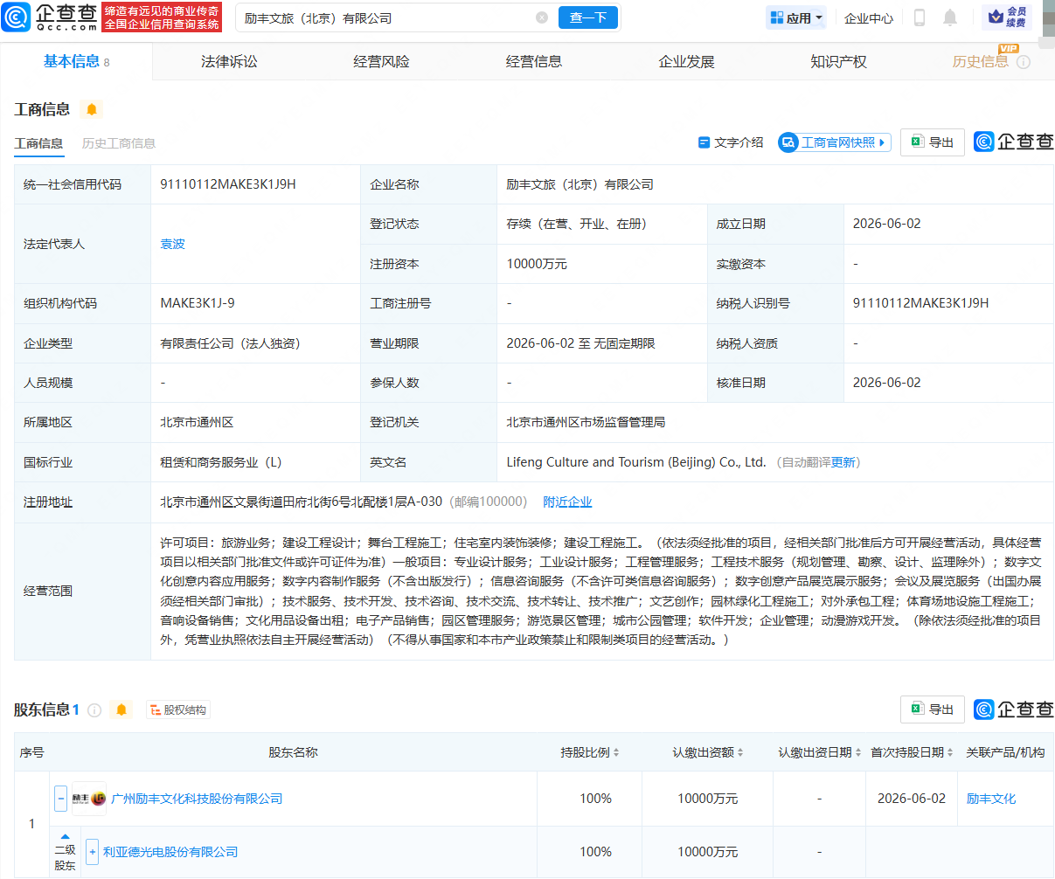Export 工商信息 via 导出 button
The image size is (1055, 879).
click(933, 142)
